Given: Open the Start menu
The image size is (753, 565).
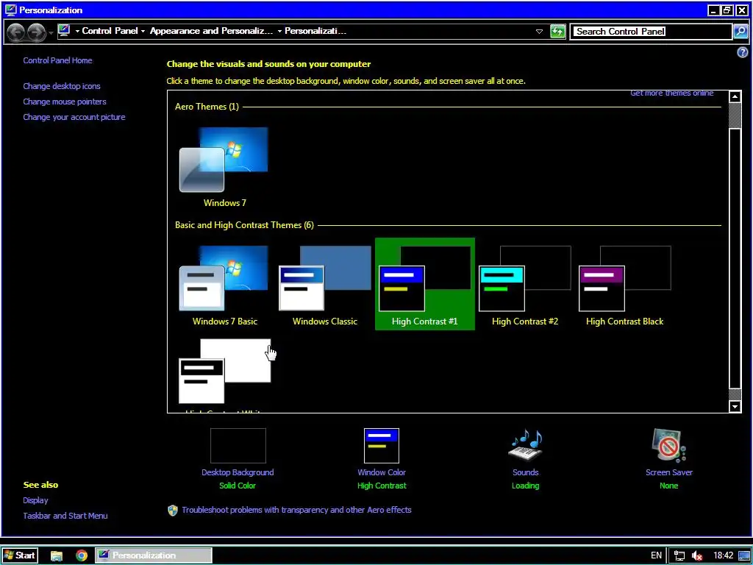Looking at the screenshot, I should (x=19, y=555).
